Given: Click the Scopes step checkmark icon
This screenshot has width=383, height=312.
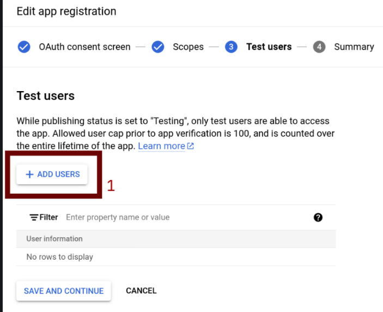Looking at the screenshot, I should coord(158,47).
